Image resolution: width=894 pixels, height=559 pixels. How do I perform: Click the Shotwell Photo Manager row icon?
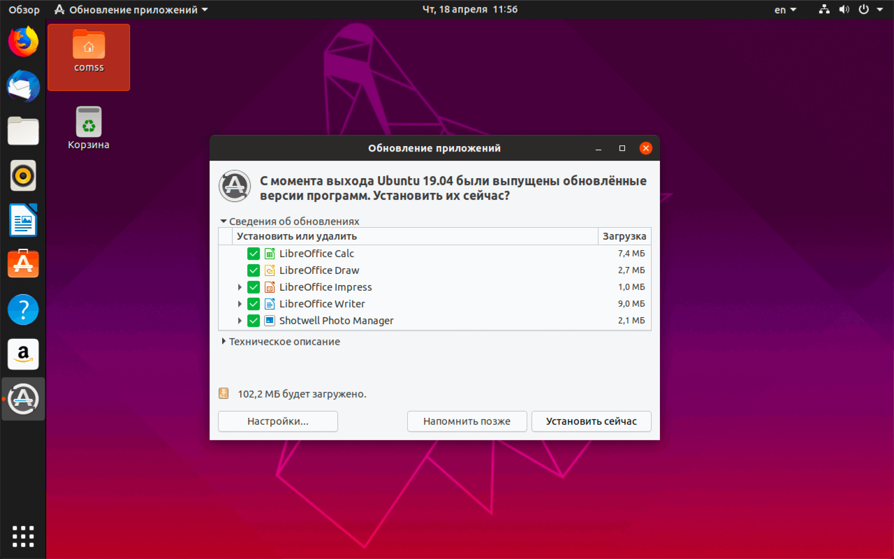click(x=270, y=321)
